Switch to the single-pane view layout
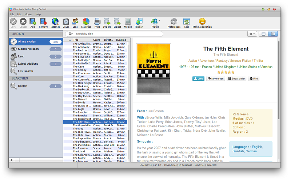This screenshot has width=291, height=180. [x=263, y=34]
